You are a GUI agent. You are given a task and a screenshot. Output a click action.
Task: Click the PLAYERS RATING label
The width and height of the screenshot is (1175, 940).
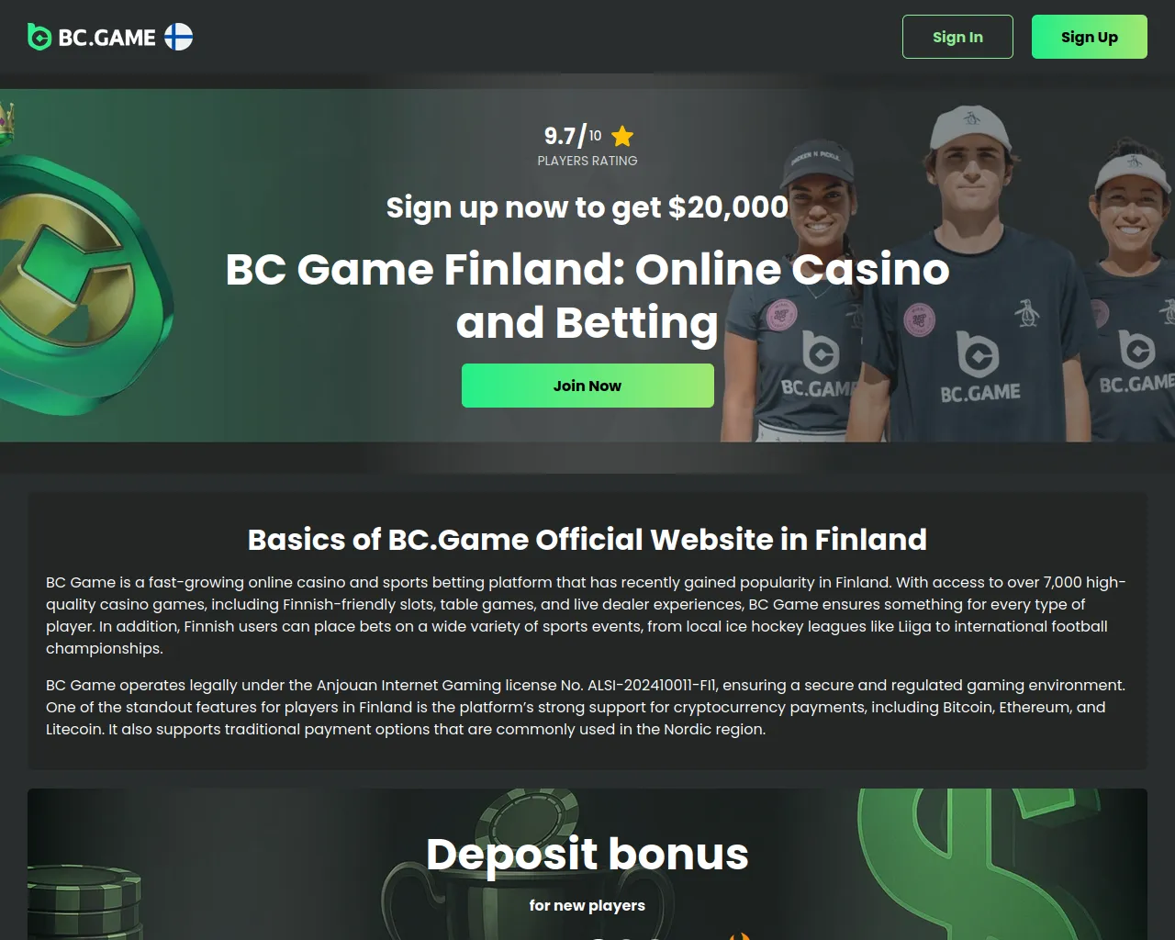coord(587,161)
